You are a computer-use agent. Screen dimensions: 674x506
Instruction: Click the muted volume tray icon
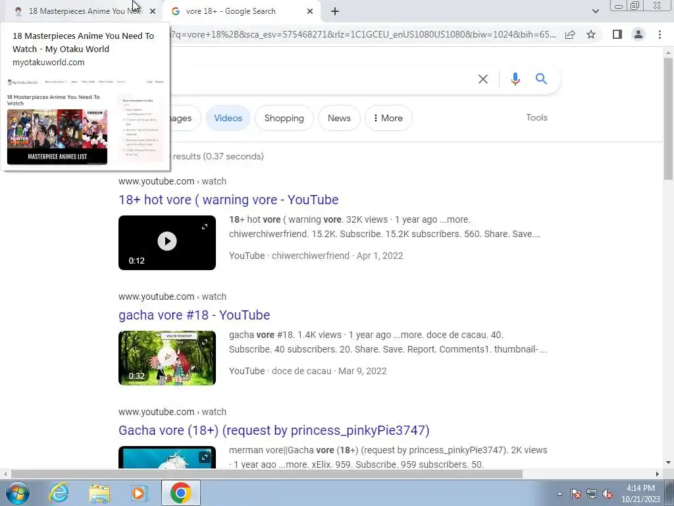[608, 493]
